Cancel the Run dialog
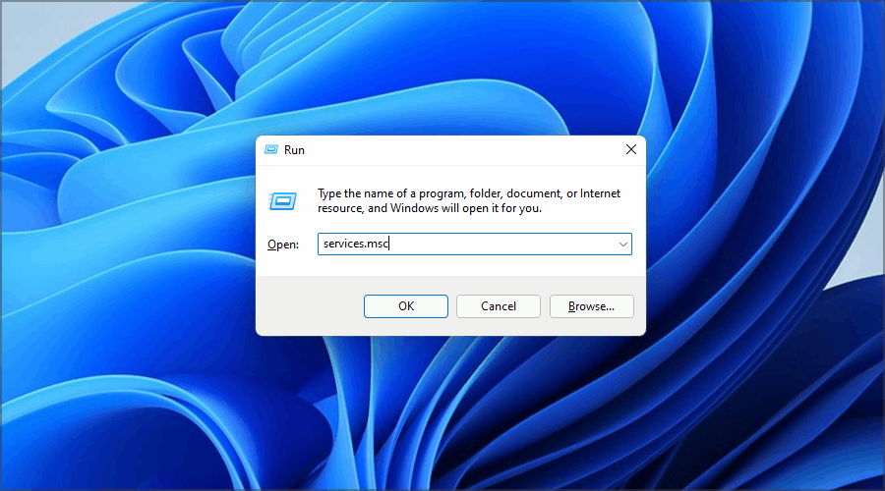Image resolution: width=885 pixels, height=491 pixels. click(499, 306)
